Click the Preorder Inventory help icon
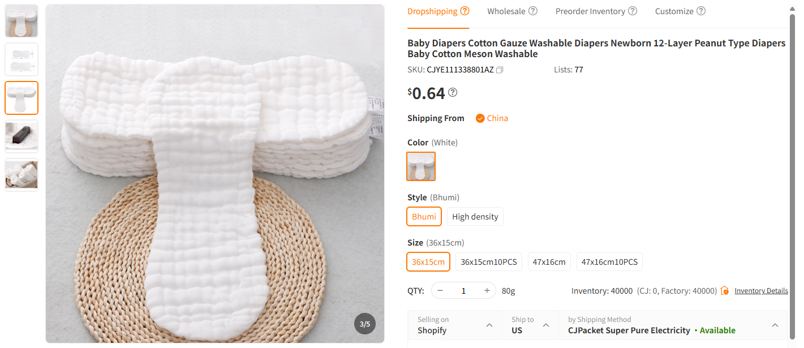 point(633,10)
